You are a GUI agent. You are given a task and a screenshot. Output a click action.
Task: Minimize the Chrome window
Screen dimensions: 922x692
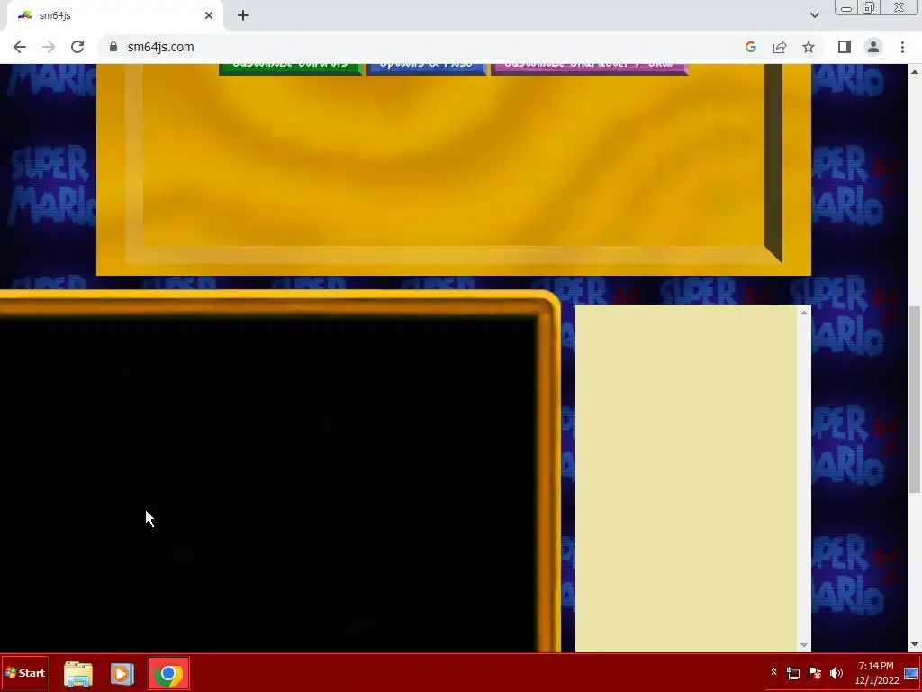[846, 8]
